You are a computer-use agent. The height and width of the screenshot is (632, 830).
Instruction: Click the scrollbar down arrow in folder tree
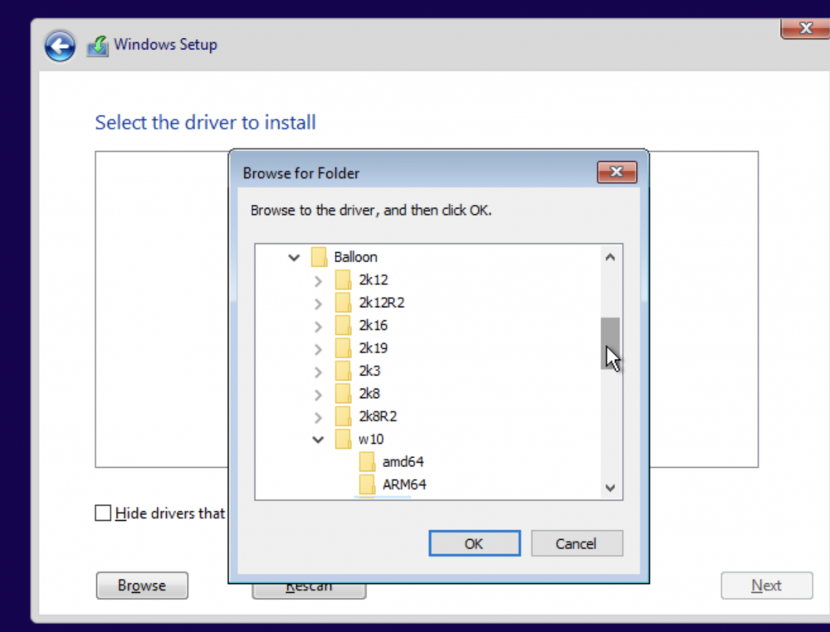click(610, 488)
